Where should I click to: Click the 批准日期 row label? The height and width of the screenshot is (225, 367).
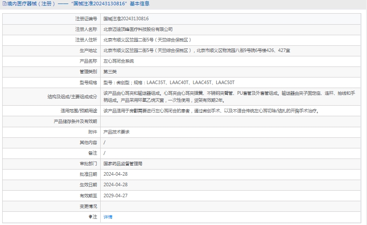(88, 174)
